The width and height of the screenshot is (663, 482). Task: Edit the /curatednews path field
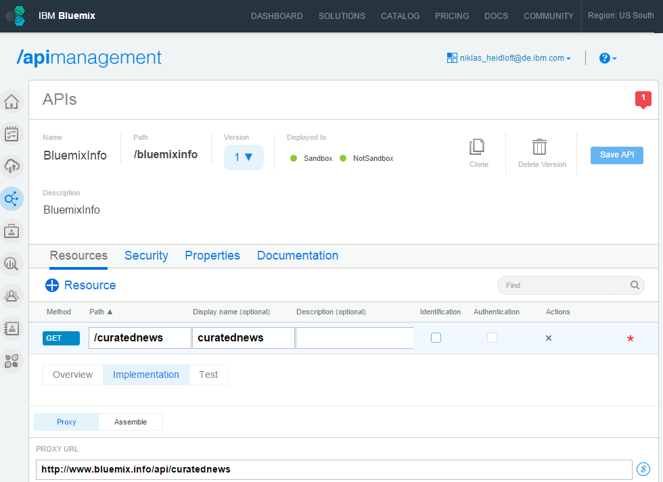140,338
